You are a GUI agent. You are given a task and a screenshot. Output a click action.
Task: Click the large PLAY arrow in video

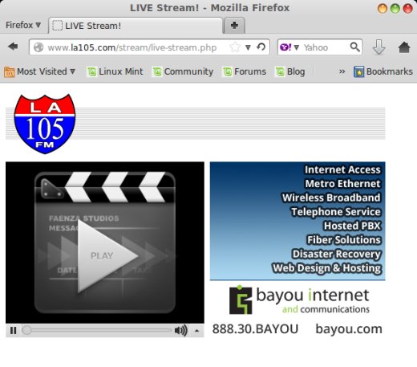(x=107, y=255)
